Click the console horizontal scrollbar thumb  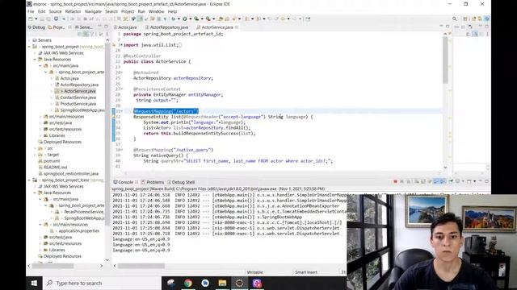[x=141, y=266]
